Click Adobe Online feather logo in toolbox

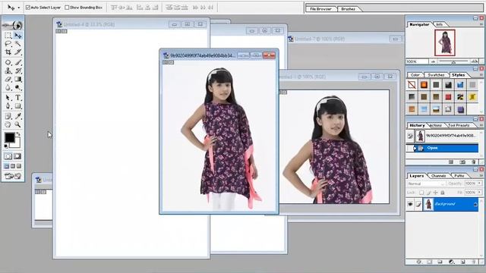click(13, 25)
